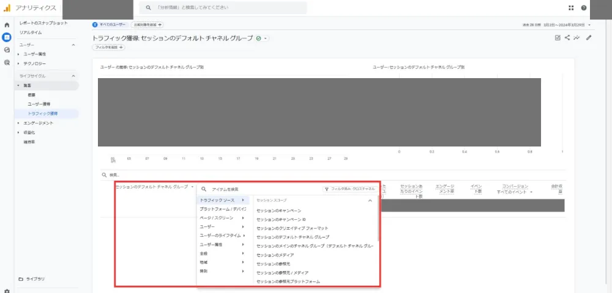Collapse the ライフサイクル sidebar section
The height and width of the screenshot is (293, 612).
(73, 76)
